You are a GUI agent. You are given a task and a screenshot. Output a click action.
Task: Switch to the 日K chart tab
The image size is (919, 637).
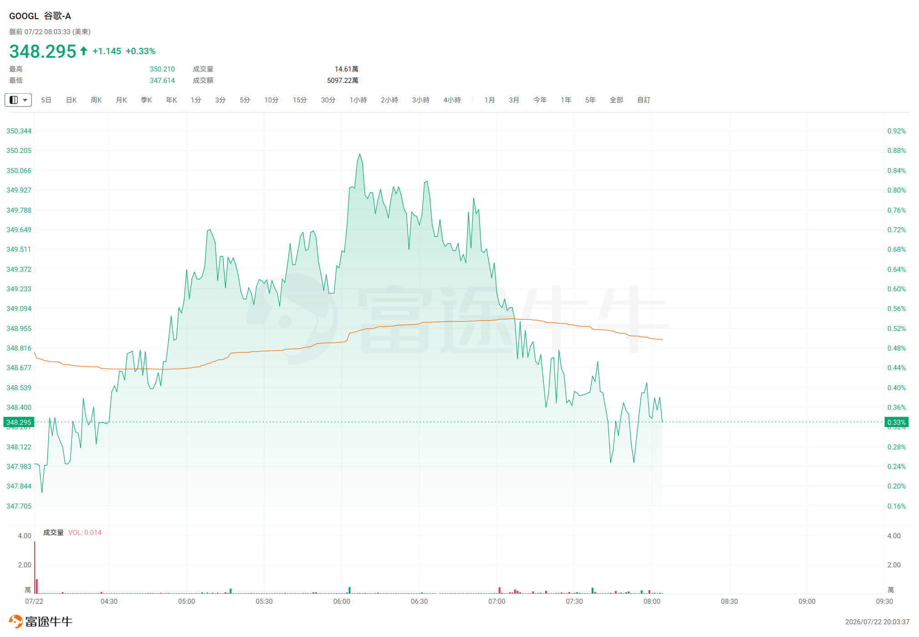tap(71, 100)
